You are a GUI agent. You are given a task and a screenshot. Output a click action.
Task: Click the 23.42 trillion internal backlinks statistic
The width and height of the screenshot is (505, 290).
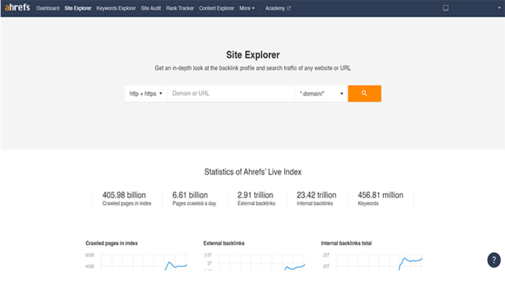316,198
